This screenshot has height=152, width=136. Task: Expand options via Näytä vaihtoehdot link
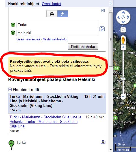point(55,39)
